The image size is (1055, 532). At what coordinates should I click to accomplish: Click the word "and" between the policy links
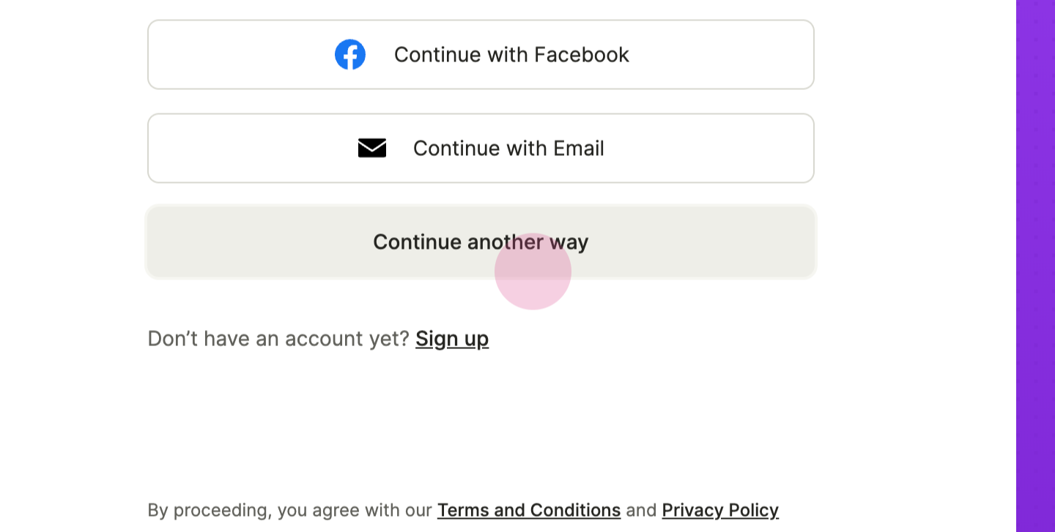pyautogui.click(x=641, y=510)
